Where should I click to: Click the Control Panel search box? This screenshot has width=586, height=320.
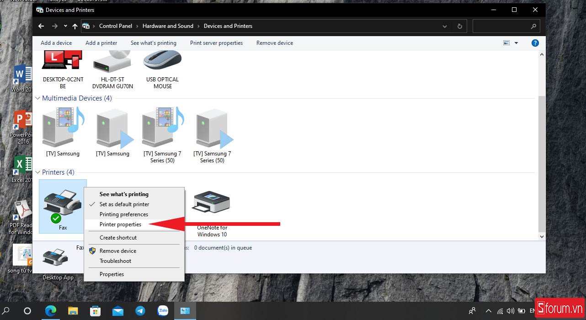502,27
